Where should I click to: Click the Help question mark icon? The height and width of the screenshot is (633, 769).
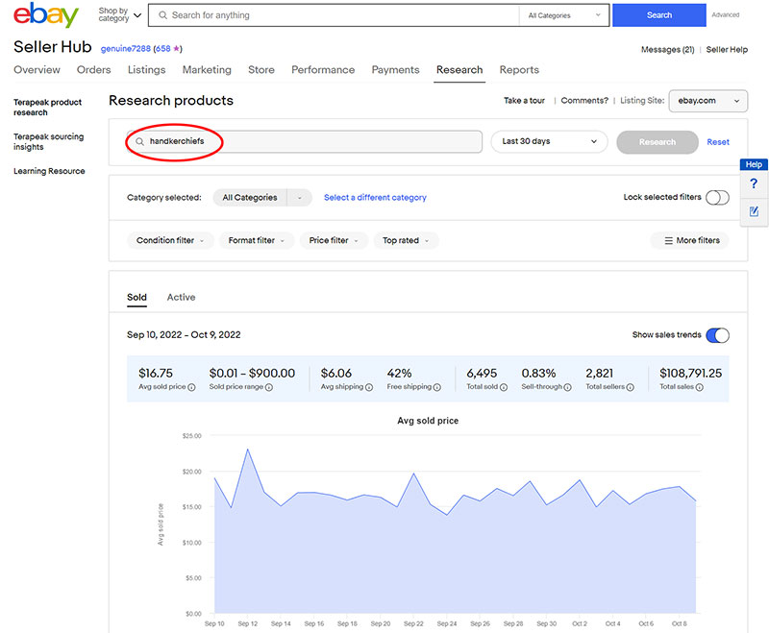(754, 184)
